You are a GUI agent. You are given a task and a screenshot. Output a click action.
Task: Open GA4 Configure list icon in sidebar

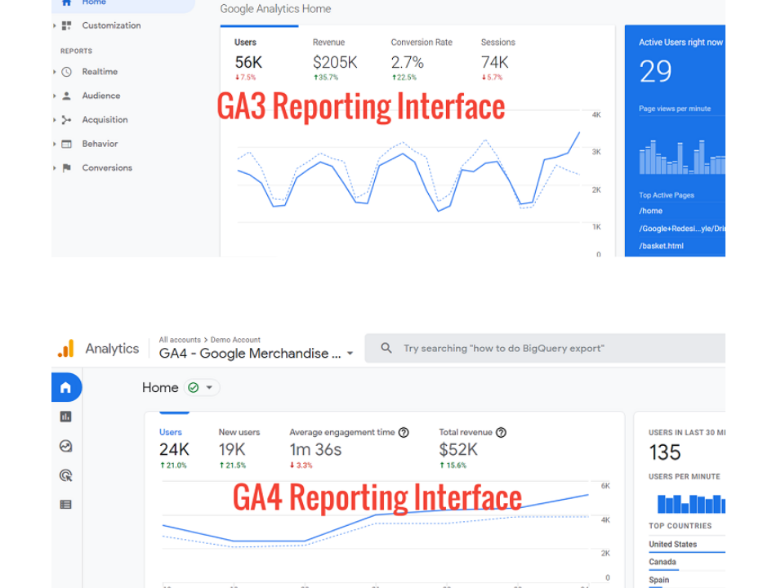66,505
